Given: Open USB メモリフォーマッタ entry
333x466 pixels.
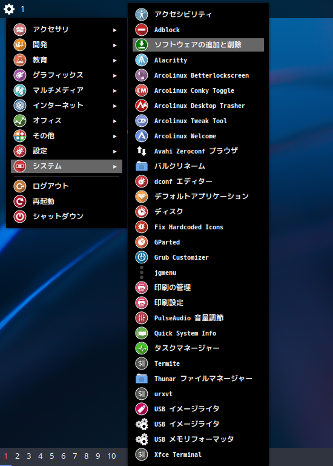Looking at the screenshot, I should tap(198, 439).
